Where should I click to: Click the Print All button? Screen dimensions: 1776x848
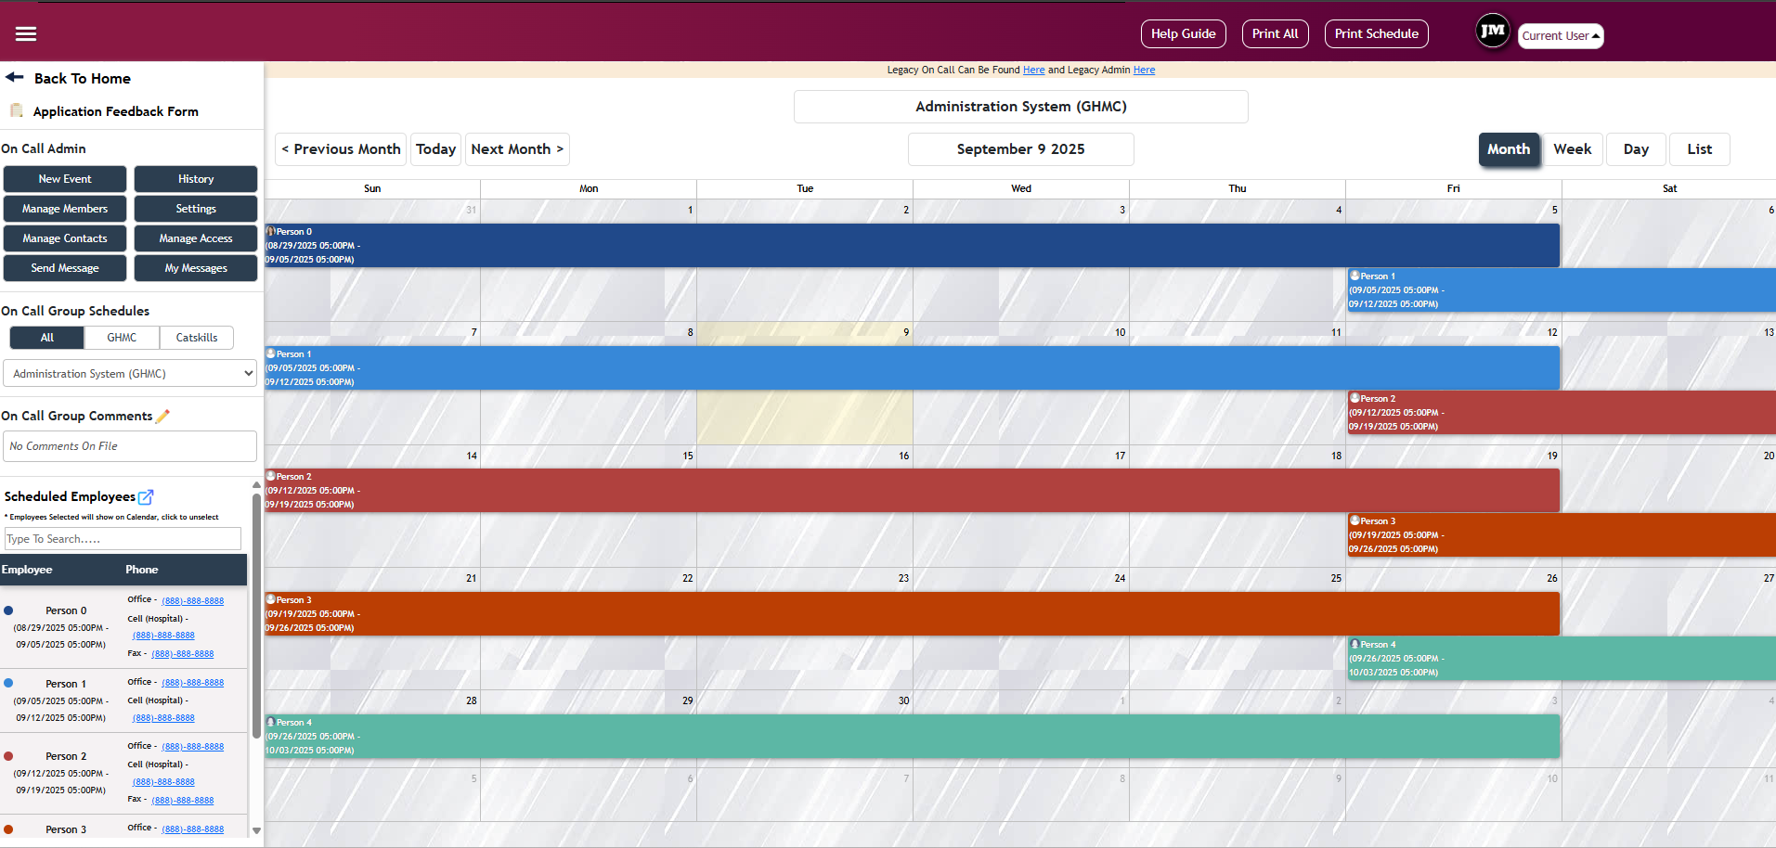tap(1275, 33)
